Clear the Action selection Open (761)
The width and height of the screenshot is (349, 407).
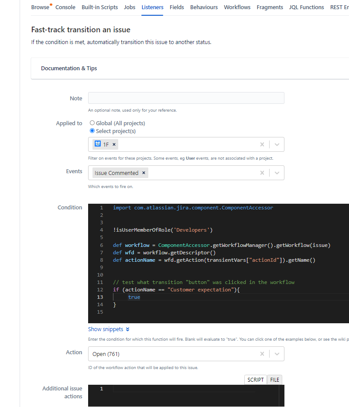click(262, 354)
